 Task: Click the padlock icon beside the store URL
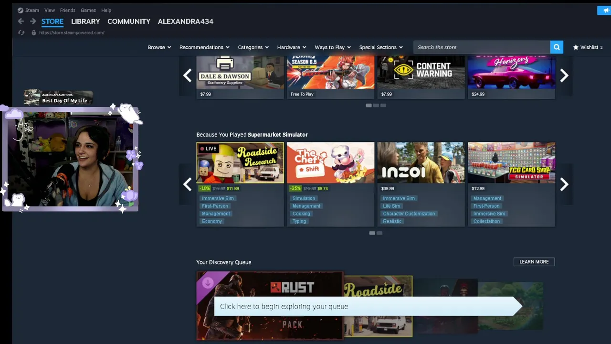pos(33,32)
